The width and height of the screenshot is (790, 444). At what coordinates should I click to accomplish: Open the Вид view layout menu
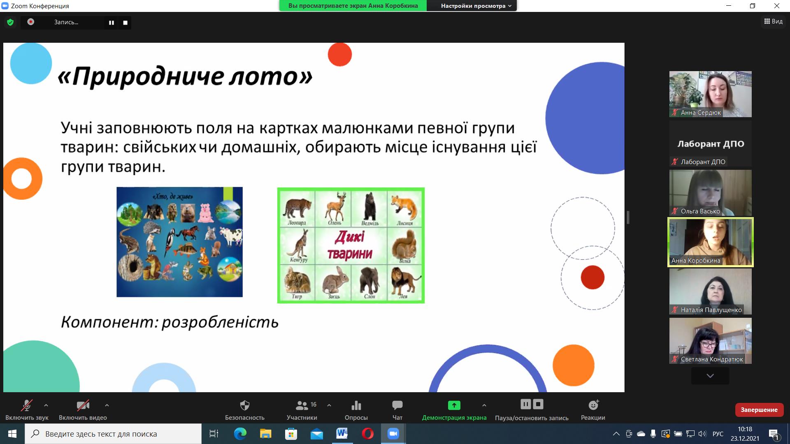773,21
